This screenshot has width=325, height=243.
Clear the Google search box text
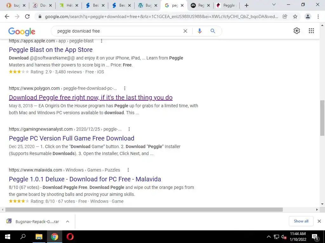coord(185,31)
